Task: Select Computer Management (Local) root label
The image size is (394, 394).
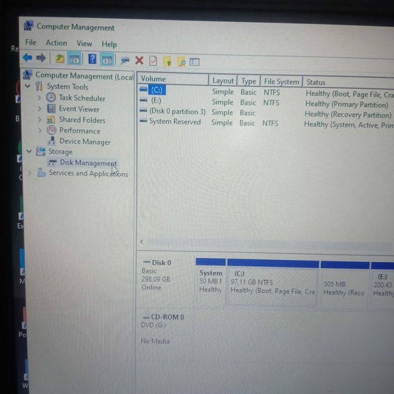Action: click(x=84, y=76)
